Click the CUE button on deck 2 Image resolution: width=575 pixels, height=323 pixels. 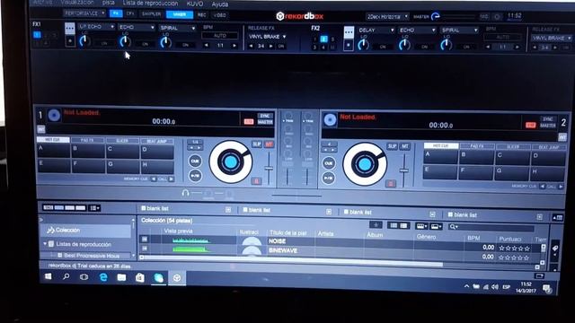(x=329, y=163)
